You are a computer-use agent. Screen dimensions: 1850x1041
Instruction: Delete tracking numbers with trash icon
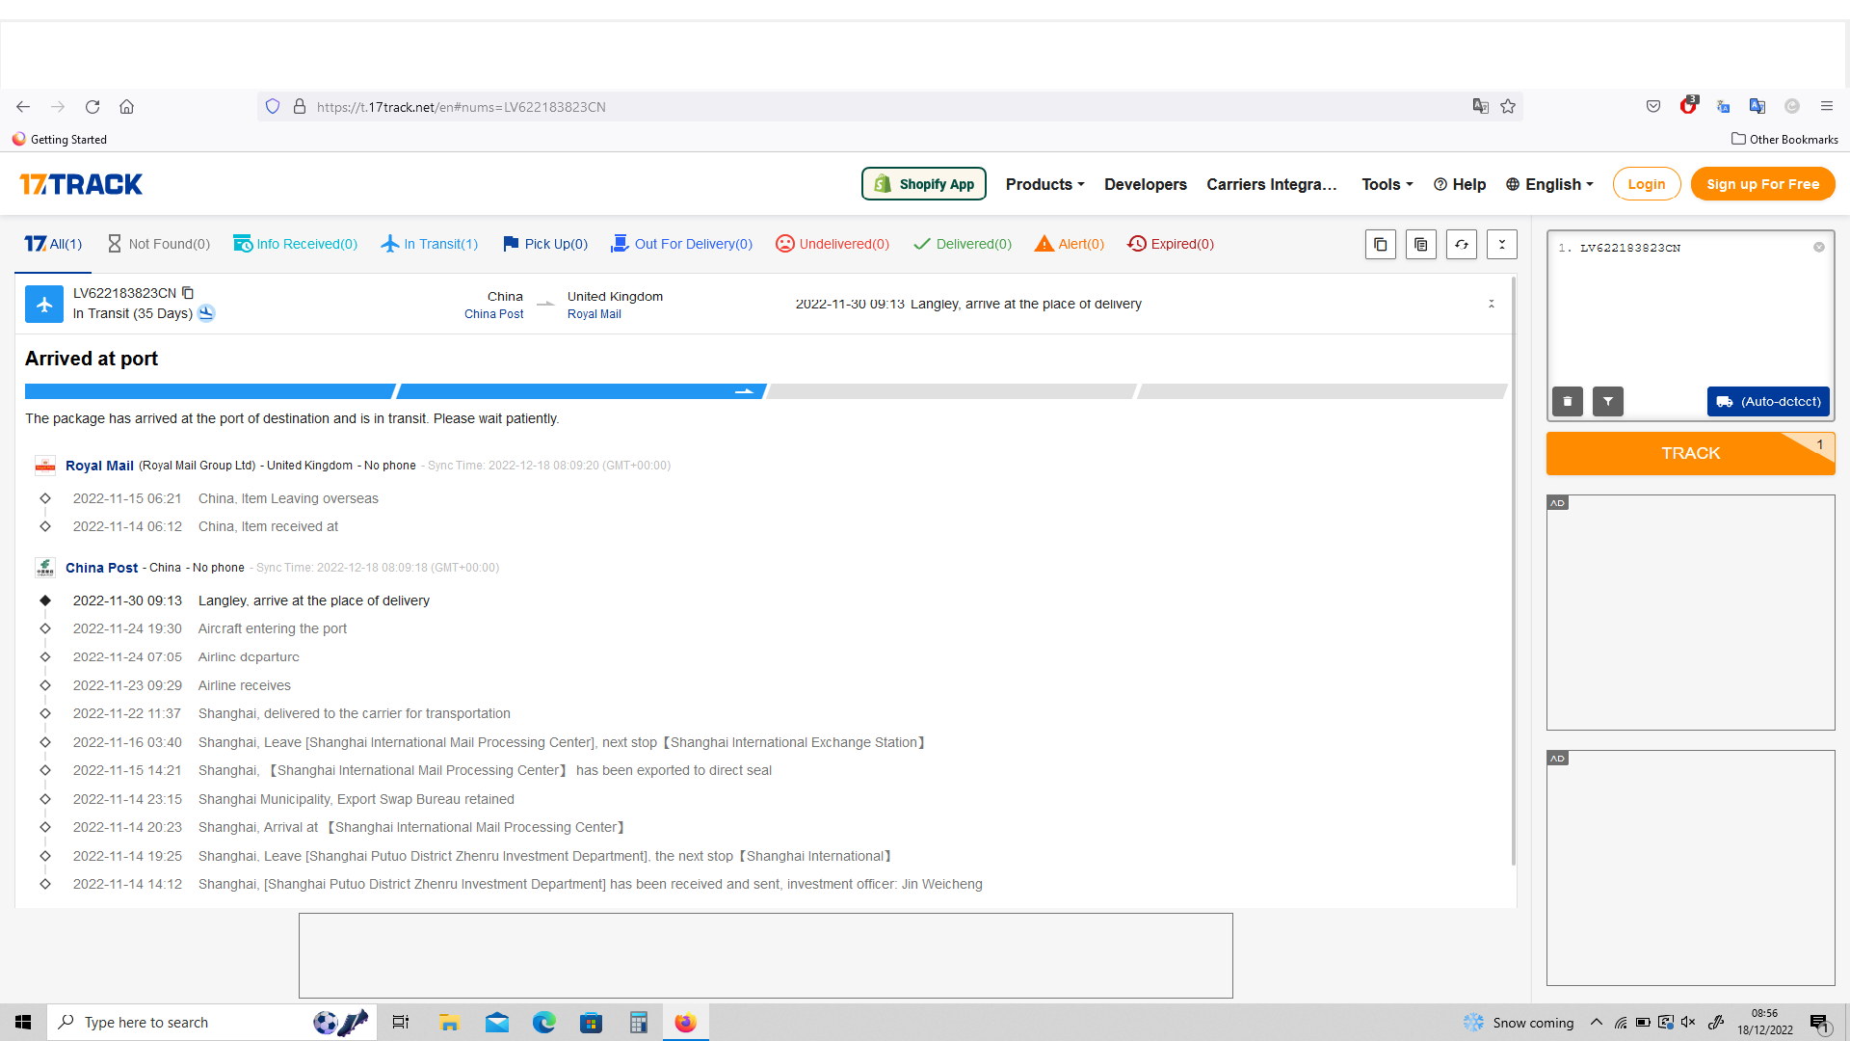coord(1568,401)
